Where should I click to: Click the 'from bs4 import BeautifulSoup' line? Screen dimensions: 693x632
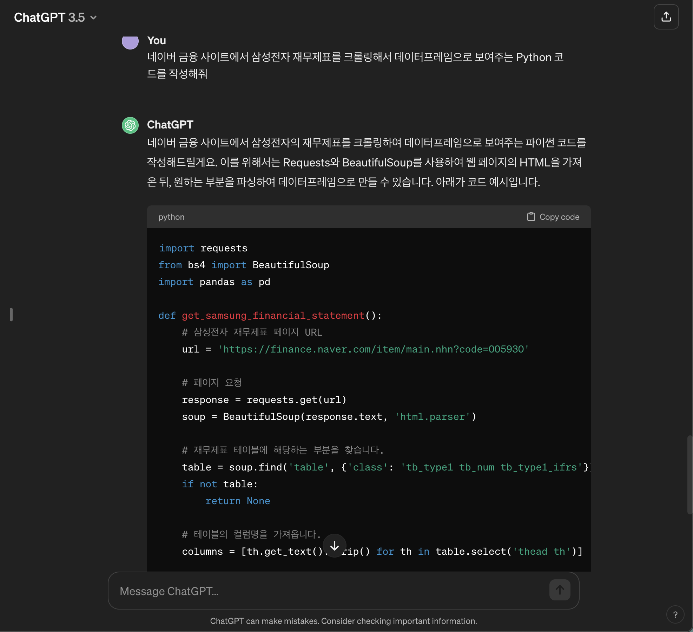(244, 265)
